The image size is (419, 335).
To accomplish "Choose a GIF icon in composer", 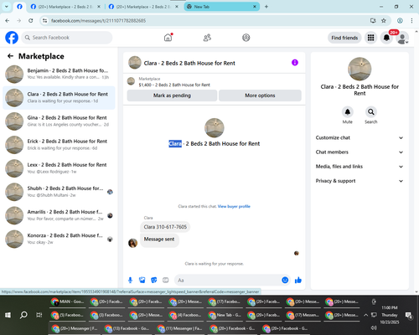I will coord(166,280).
